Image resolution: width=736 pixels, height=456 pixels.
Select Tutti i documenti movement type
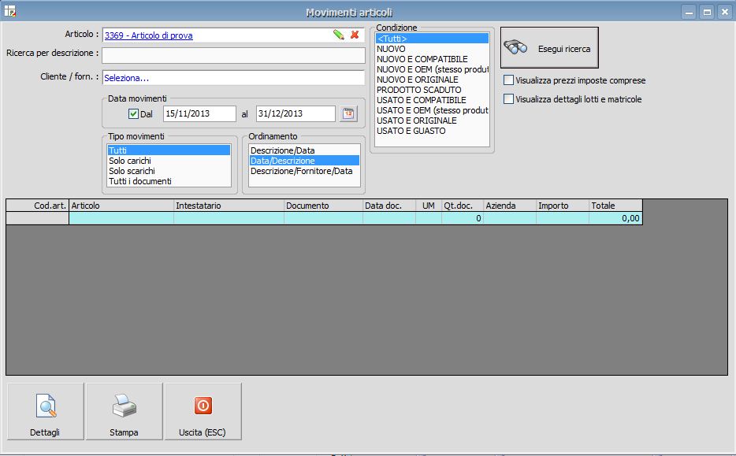pos(169,181)
